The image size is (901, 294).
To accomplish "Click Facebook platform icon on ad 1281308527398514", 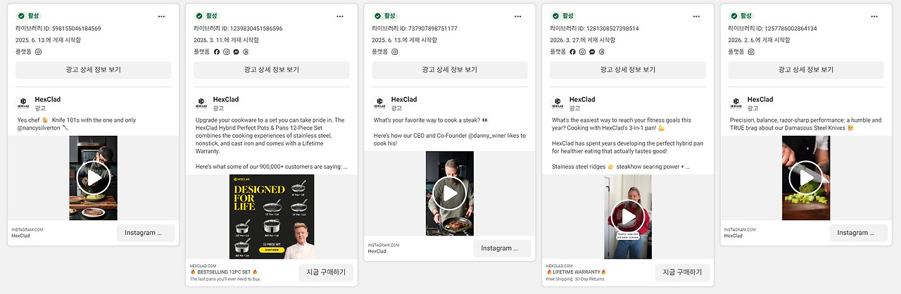I will pos(573,51).
